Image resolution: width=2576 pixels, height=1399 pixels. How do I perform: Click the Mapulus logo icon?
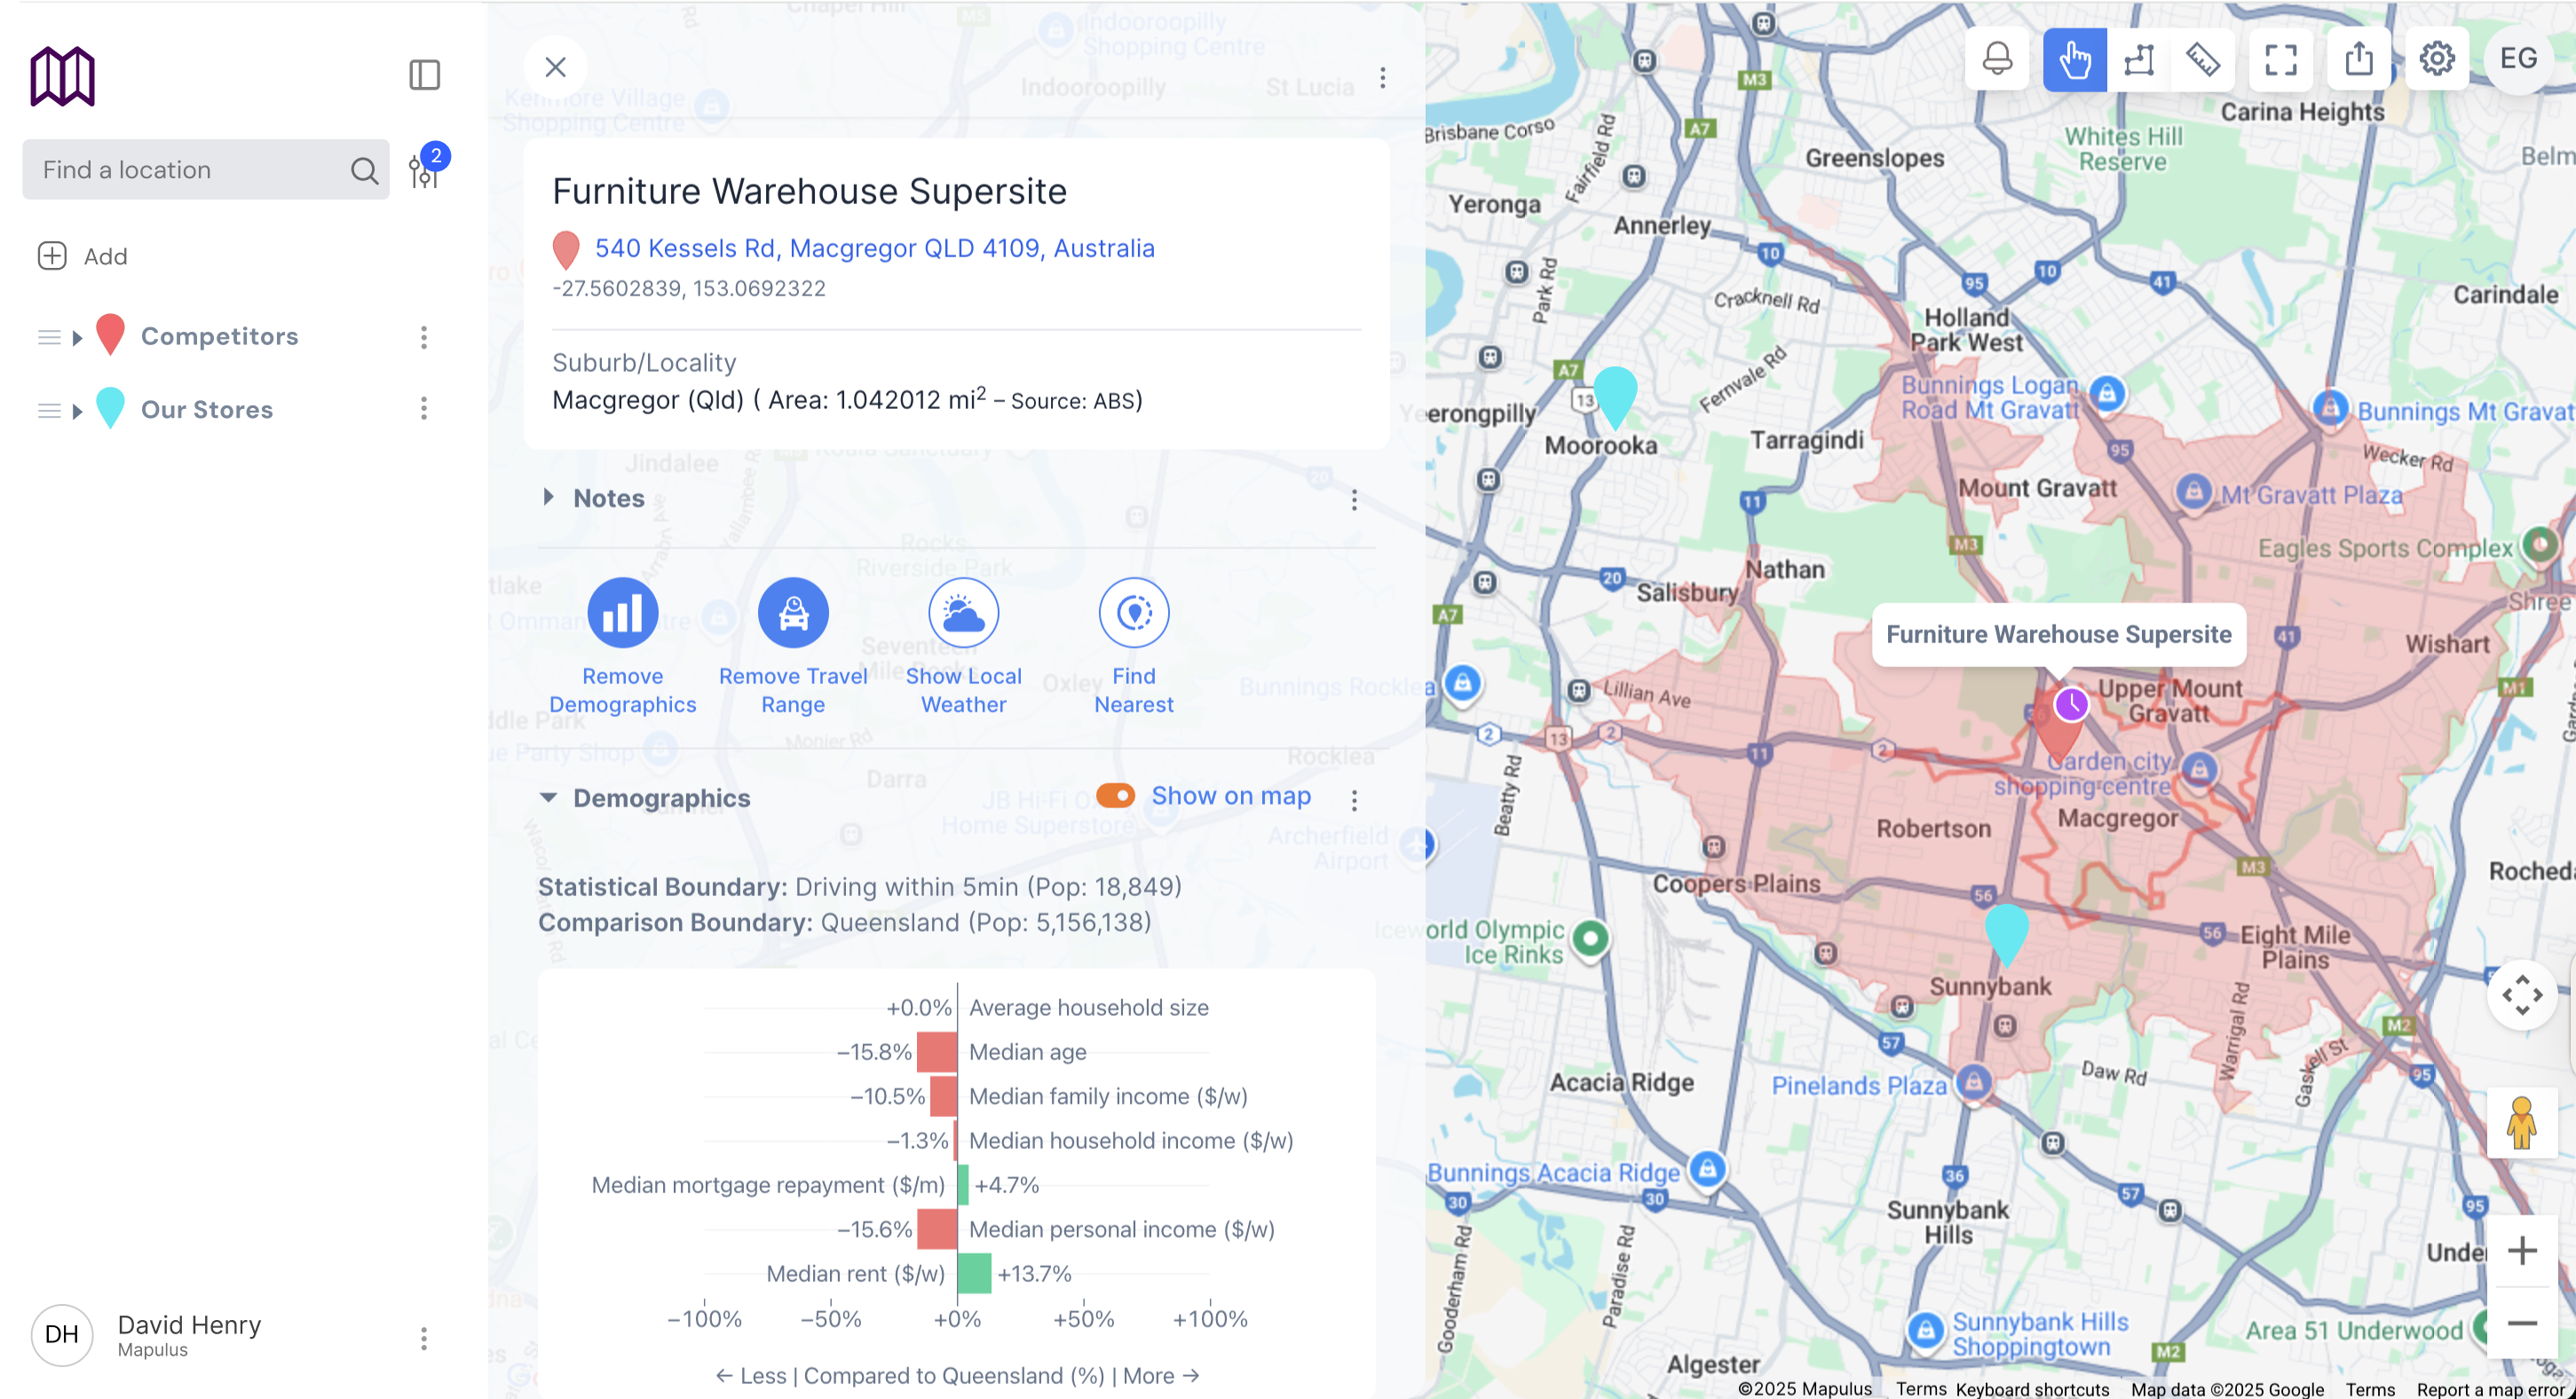click(62, 76)
